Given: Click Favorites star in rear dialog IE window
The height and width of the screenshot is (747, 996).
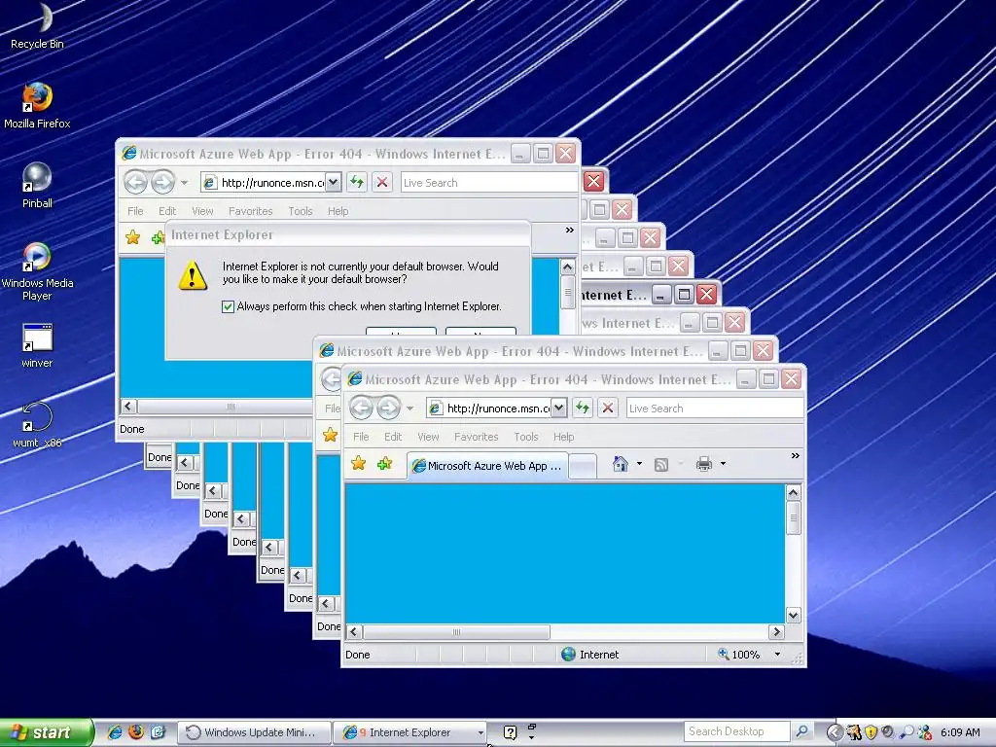Looking at the screenshot, I should pyautogui.click(x=132, y=237).
